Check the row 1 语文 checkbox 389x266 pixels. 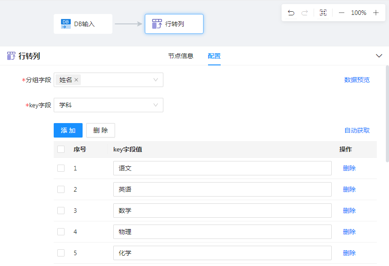click(61, 168)
